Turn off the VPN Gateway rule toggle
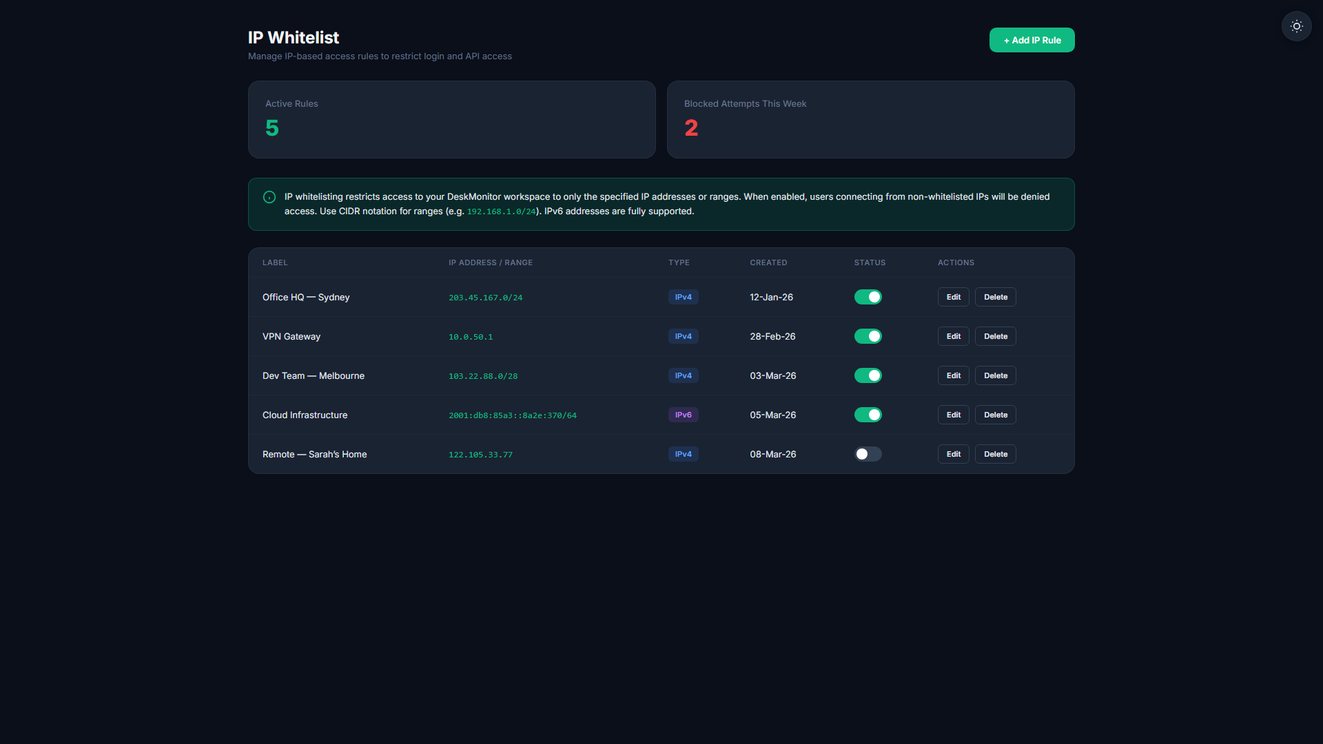The image size is (1323, 744). pyautogui.click(x=868, y=336)
